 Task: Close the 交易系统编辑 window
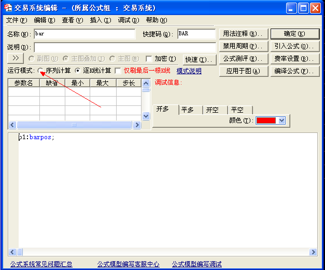[315, 8]
